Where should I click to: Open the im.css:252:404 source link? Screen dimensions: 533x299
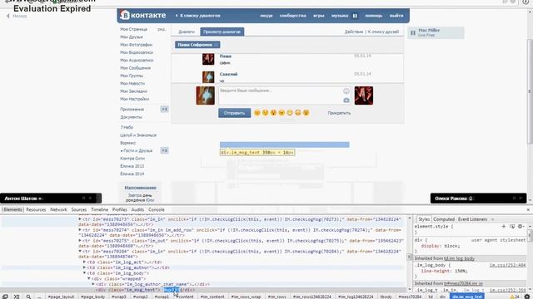click(x=507, y=265)
